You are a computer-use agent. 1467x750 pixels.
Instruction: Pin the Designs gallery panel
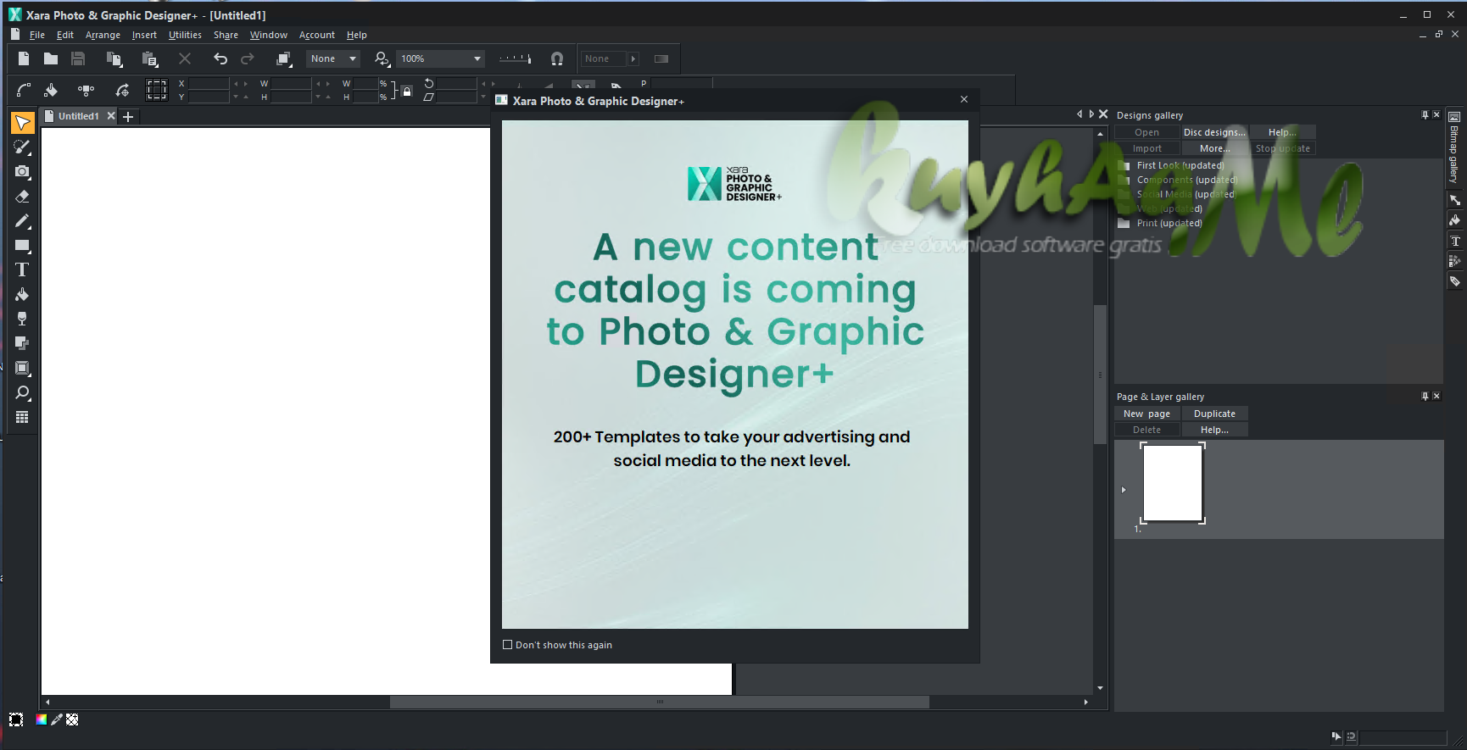point(1425,114)
